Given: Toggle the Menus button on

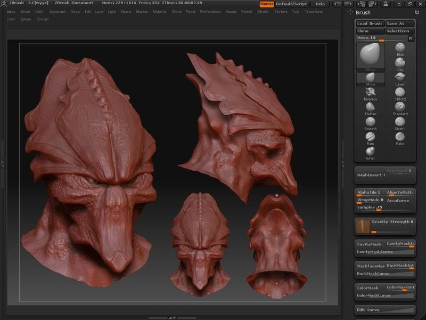Looking at the screenshot, I should 266,4.
